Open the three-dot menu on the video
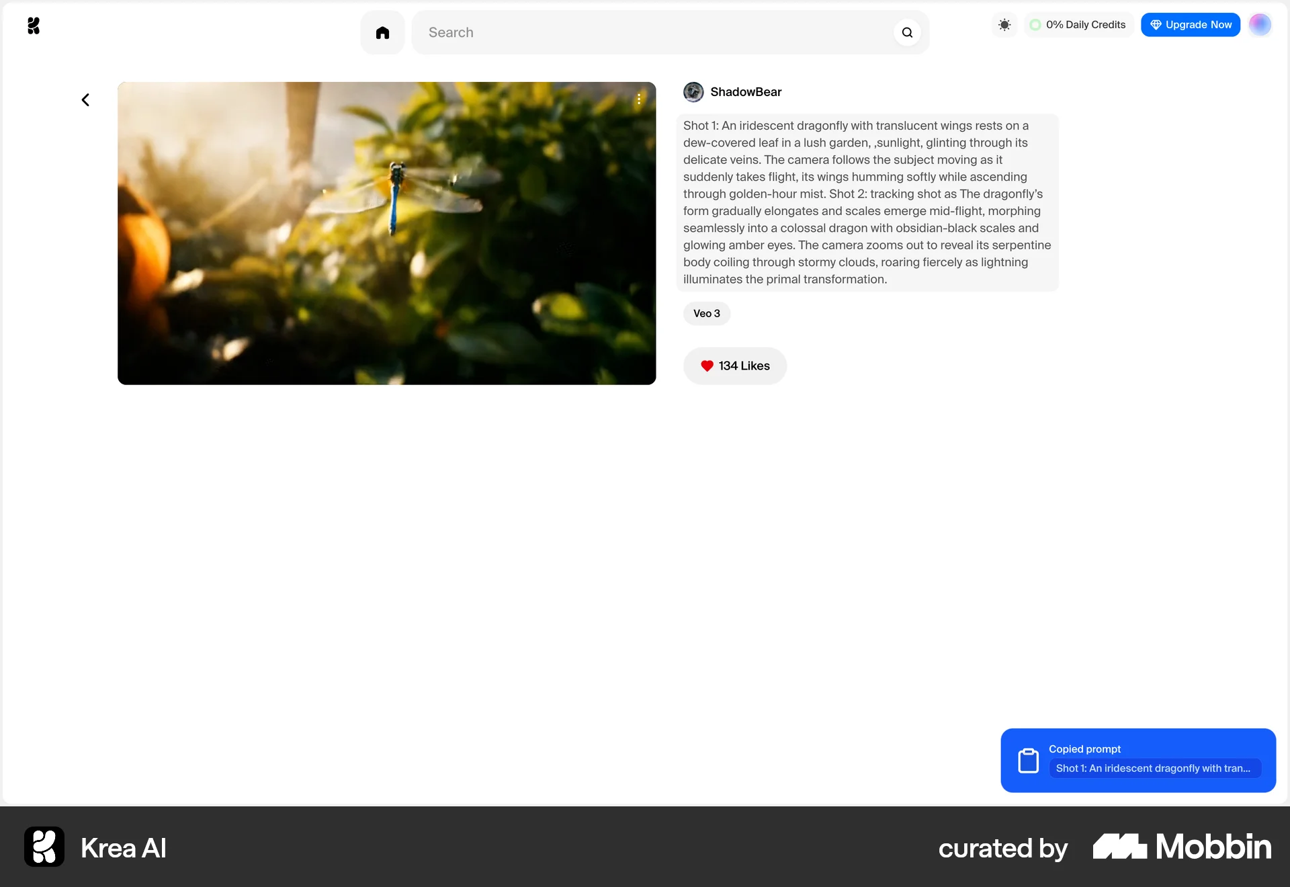1290x887 pixels. point(639,99)
